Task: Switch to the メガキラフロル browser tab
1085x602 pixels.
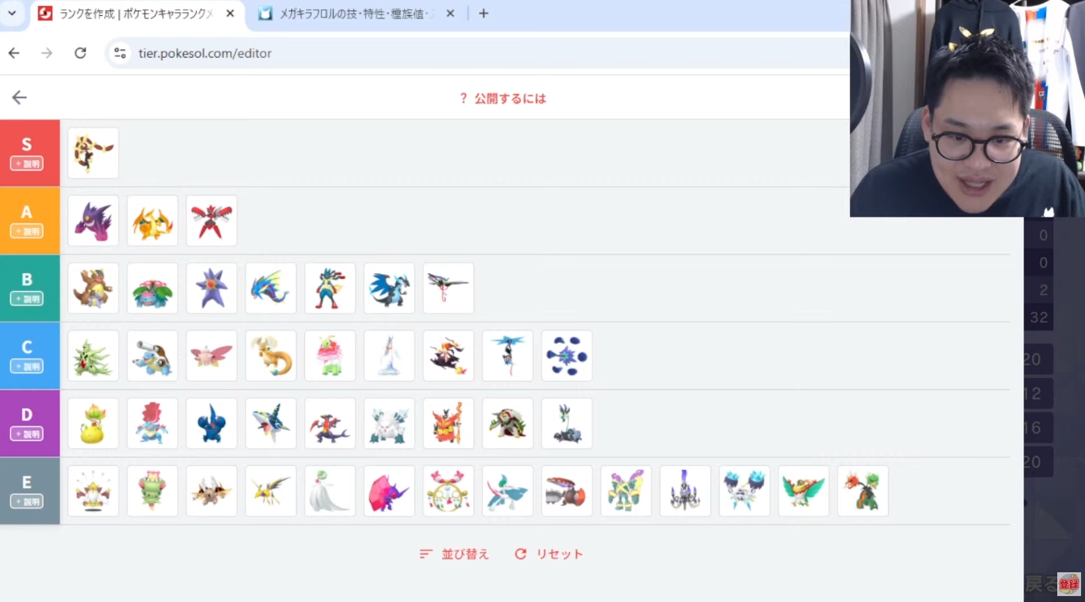Action: tap(350, 13)
